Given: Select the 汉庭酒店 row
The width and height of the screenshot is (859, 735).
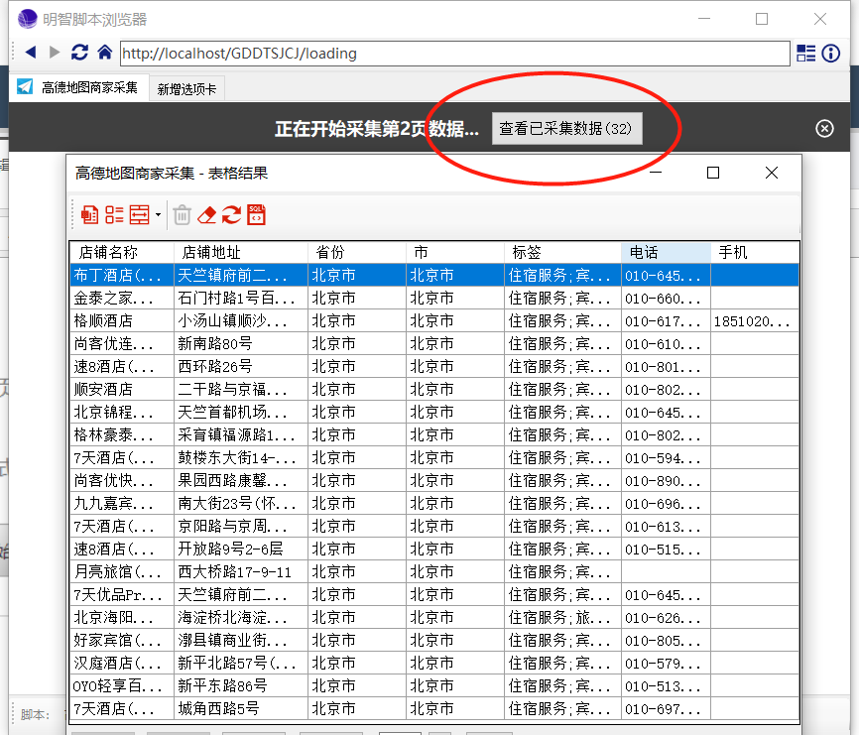Looking at the screenshot, I should pos(434,664).
